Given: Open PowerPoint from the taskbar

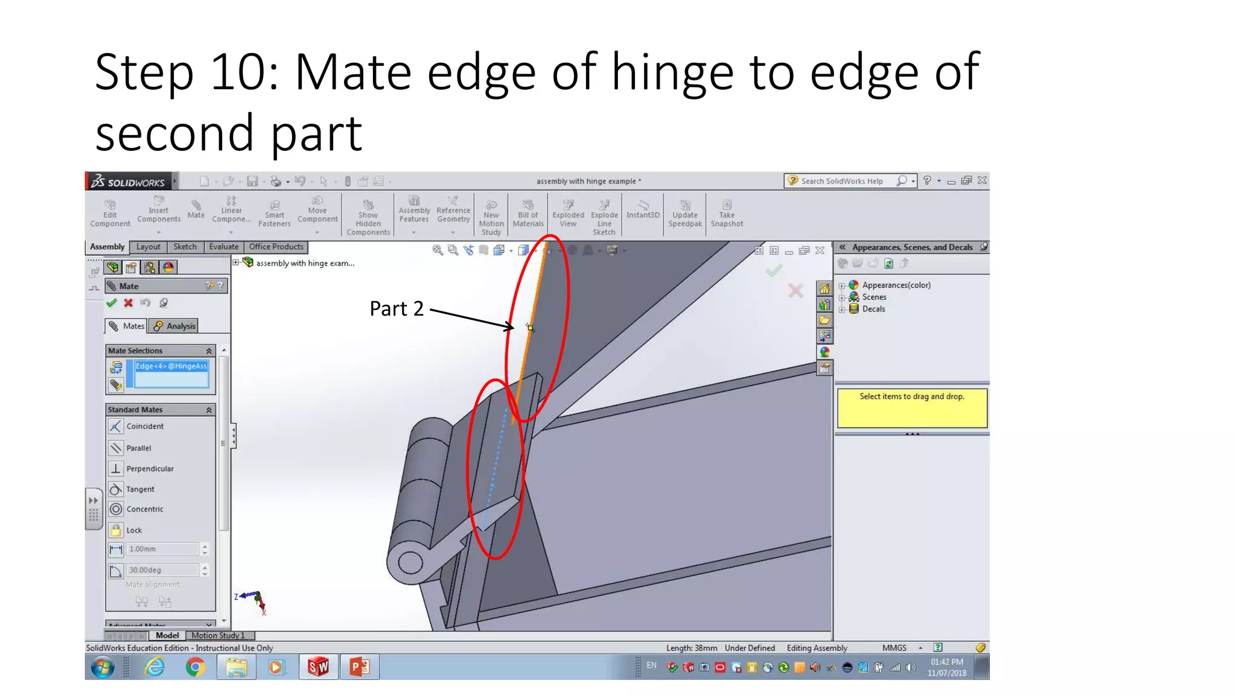Looking at the screenshot, I should (x=360, y=667).
